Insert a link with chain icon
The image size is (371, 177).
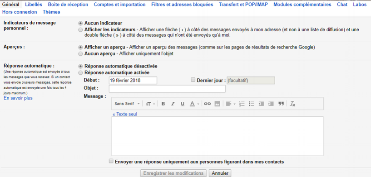tap(207, 104)
